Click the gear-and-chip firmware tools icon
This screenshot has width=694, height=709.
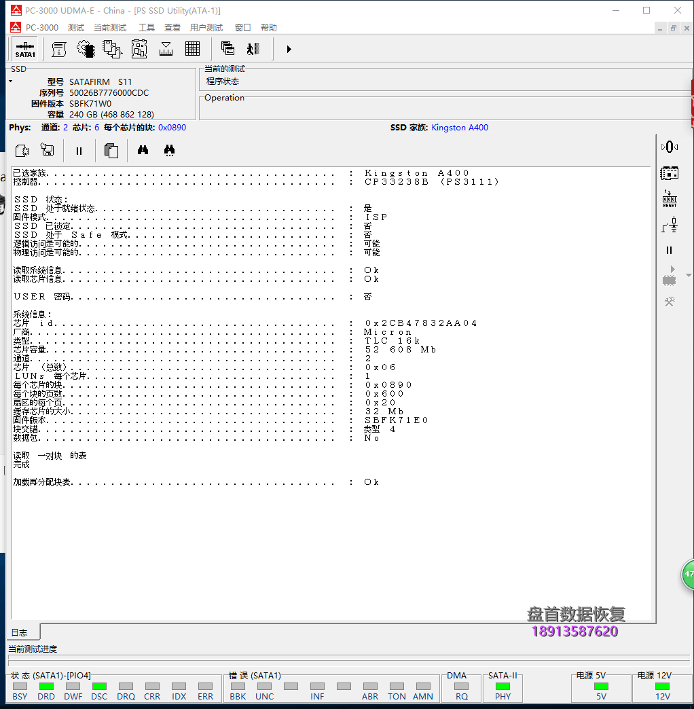86,50
